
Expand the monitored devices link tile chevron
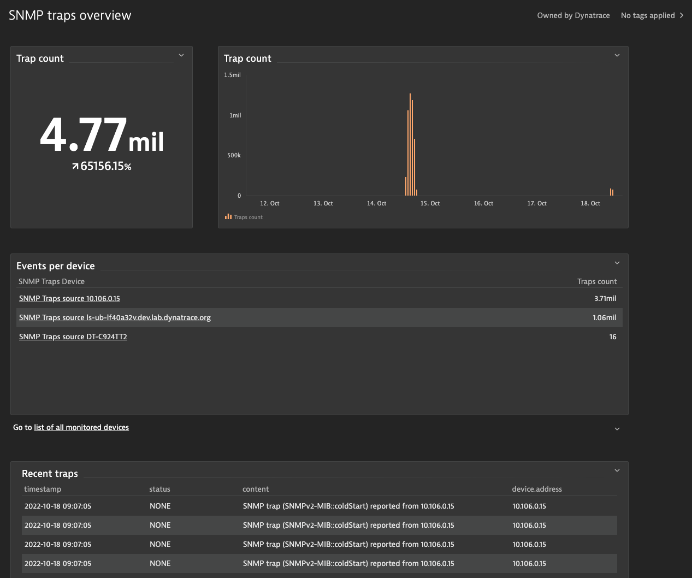pyautogui.click(x=617, y=429)
